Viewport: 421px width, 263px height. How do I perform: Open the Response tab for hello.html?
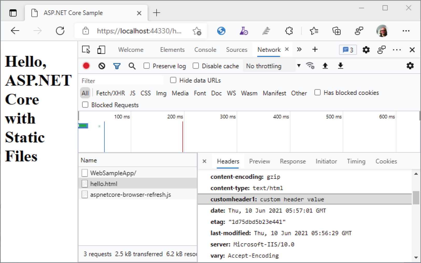(x=293, y=161)
